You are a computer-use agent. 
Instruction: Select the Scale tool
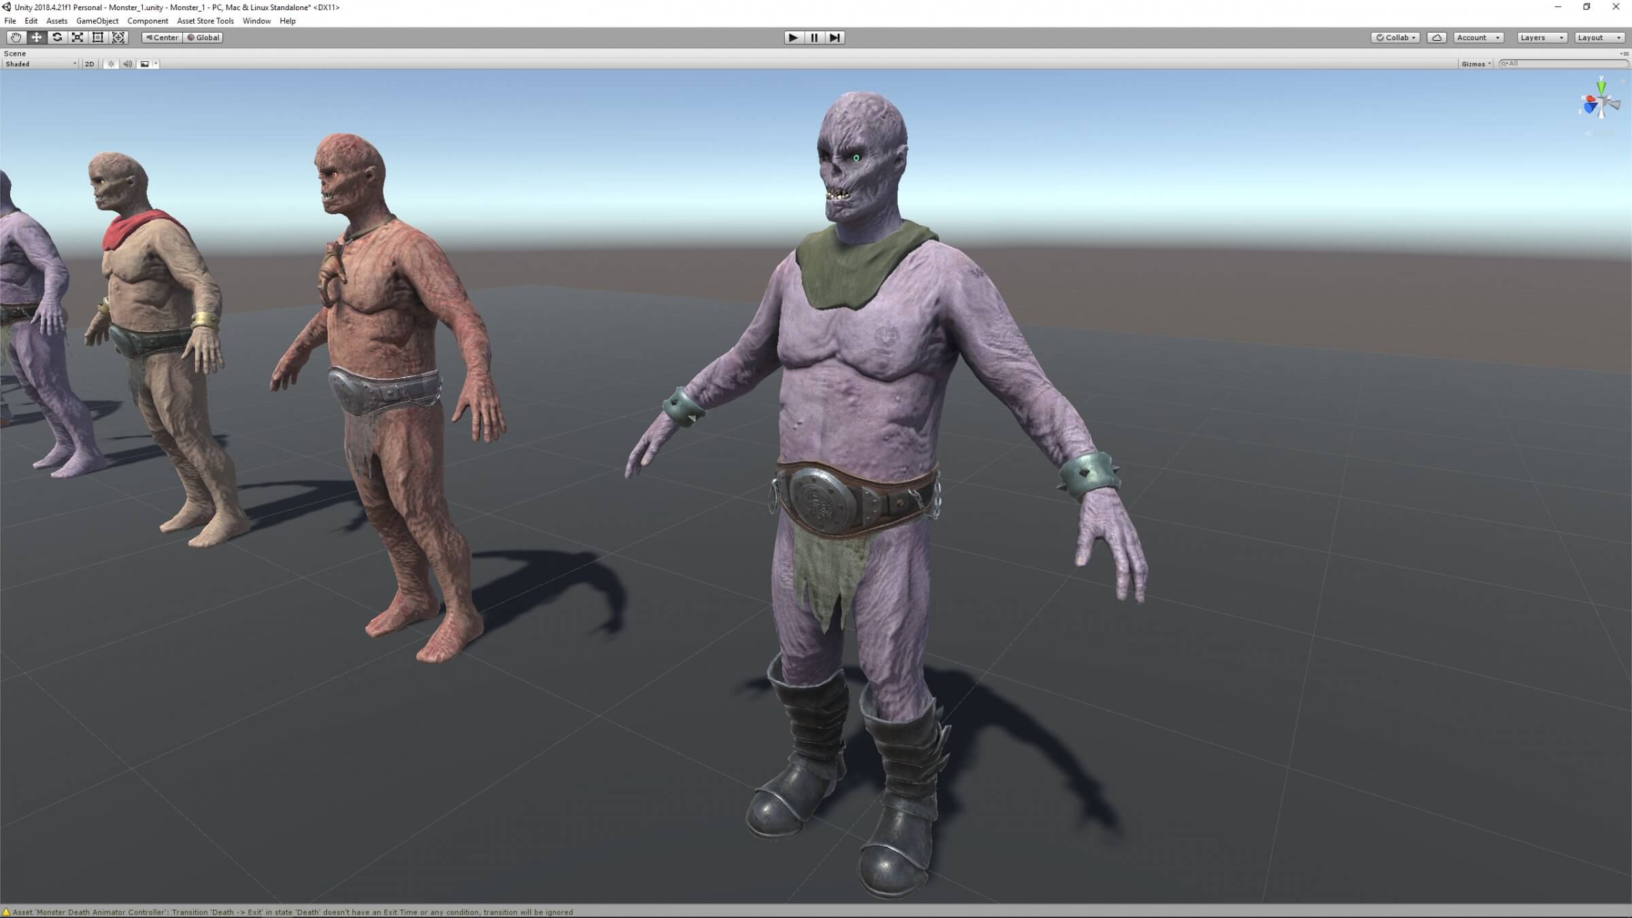[78, 37]
